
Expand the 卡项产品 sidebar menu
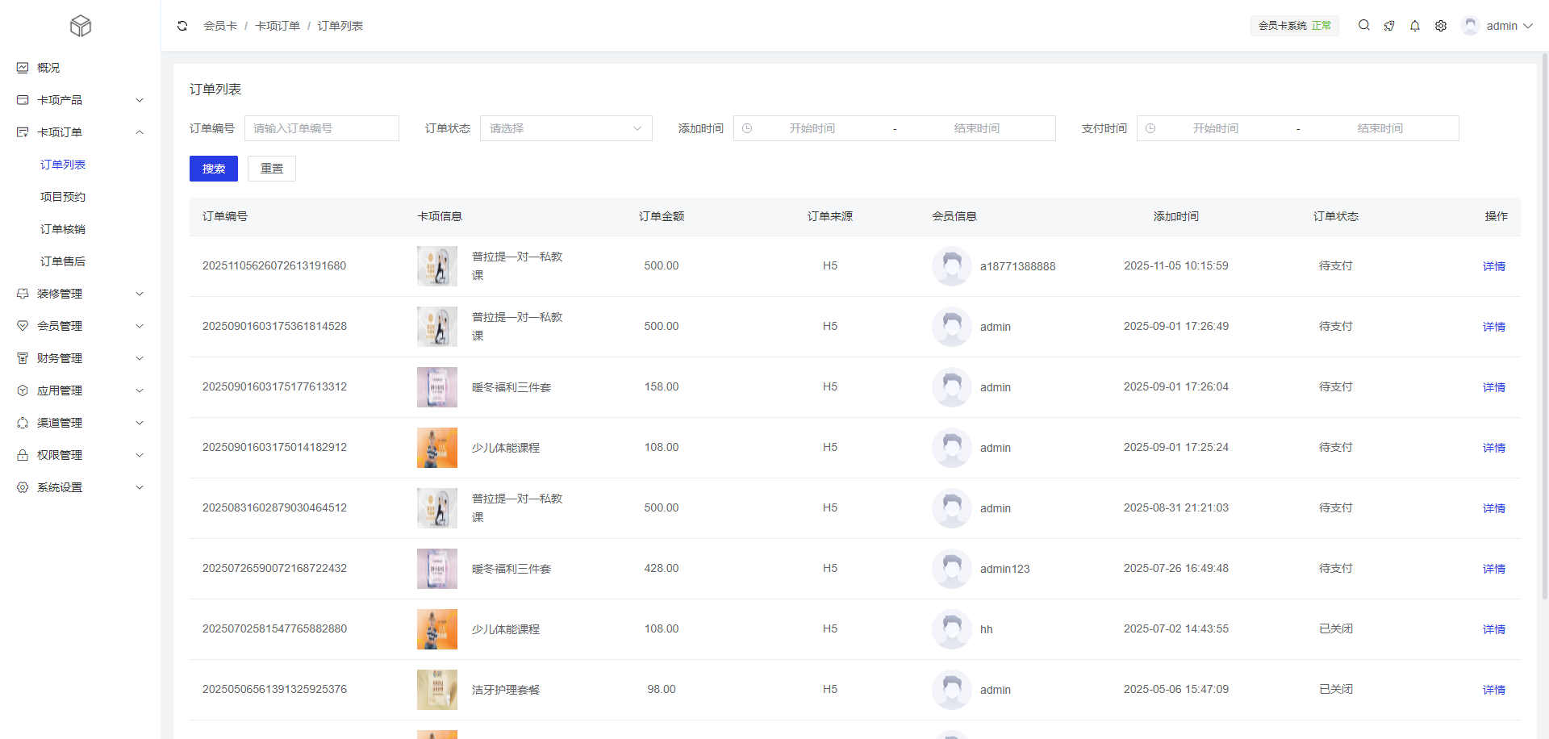pos(79,100)
